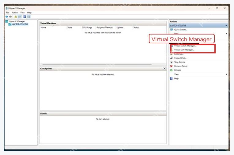This screenshot has width=234, height=155.
Task: Minimize the Hyper-V Manager window
Action: point(209,8)
